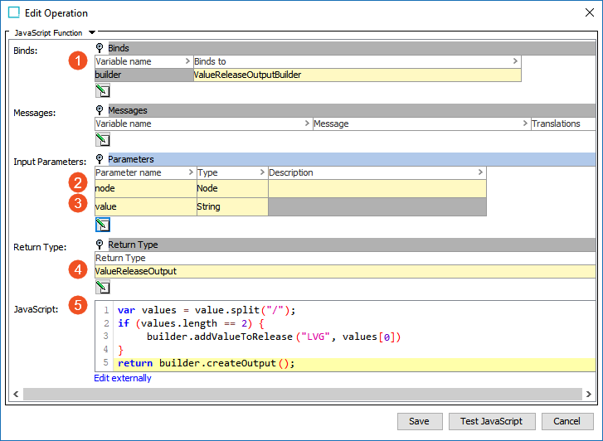Expand the Message column header arrow
The height and width of the screenshot is (441, 603).
(x=524, y=124)
